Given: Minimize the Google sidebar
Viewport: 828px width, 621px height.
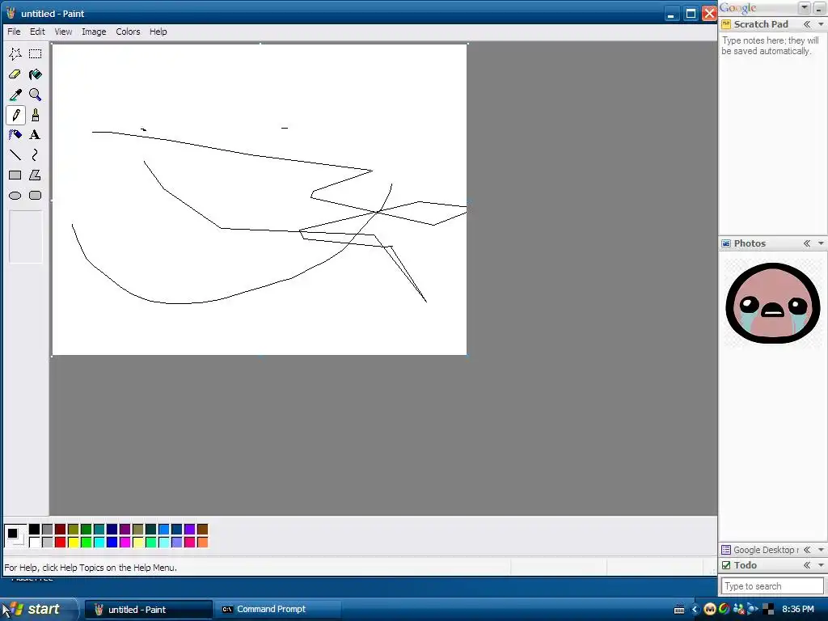Looking at the screenshot, I should tap(819, 7).
